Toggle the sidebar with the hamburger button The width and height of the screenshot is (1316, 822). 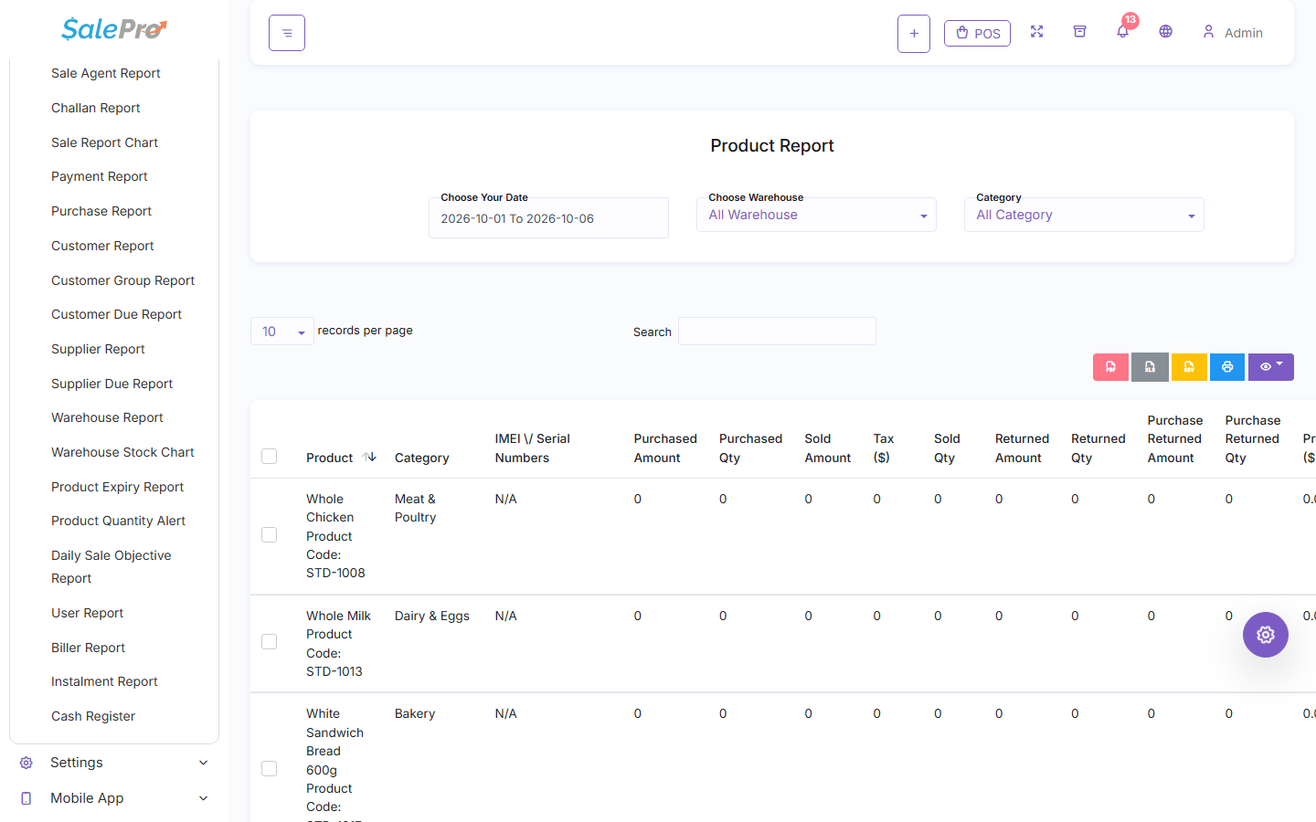(287, 33)
